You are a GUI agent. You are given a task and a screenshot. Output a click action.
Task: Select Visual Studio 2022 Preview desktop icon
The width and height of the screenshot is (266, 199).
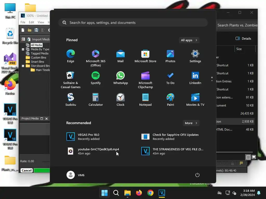coord(10,63)
